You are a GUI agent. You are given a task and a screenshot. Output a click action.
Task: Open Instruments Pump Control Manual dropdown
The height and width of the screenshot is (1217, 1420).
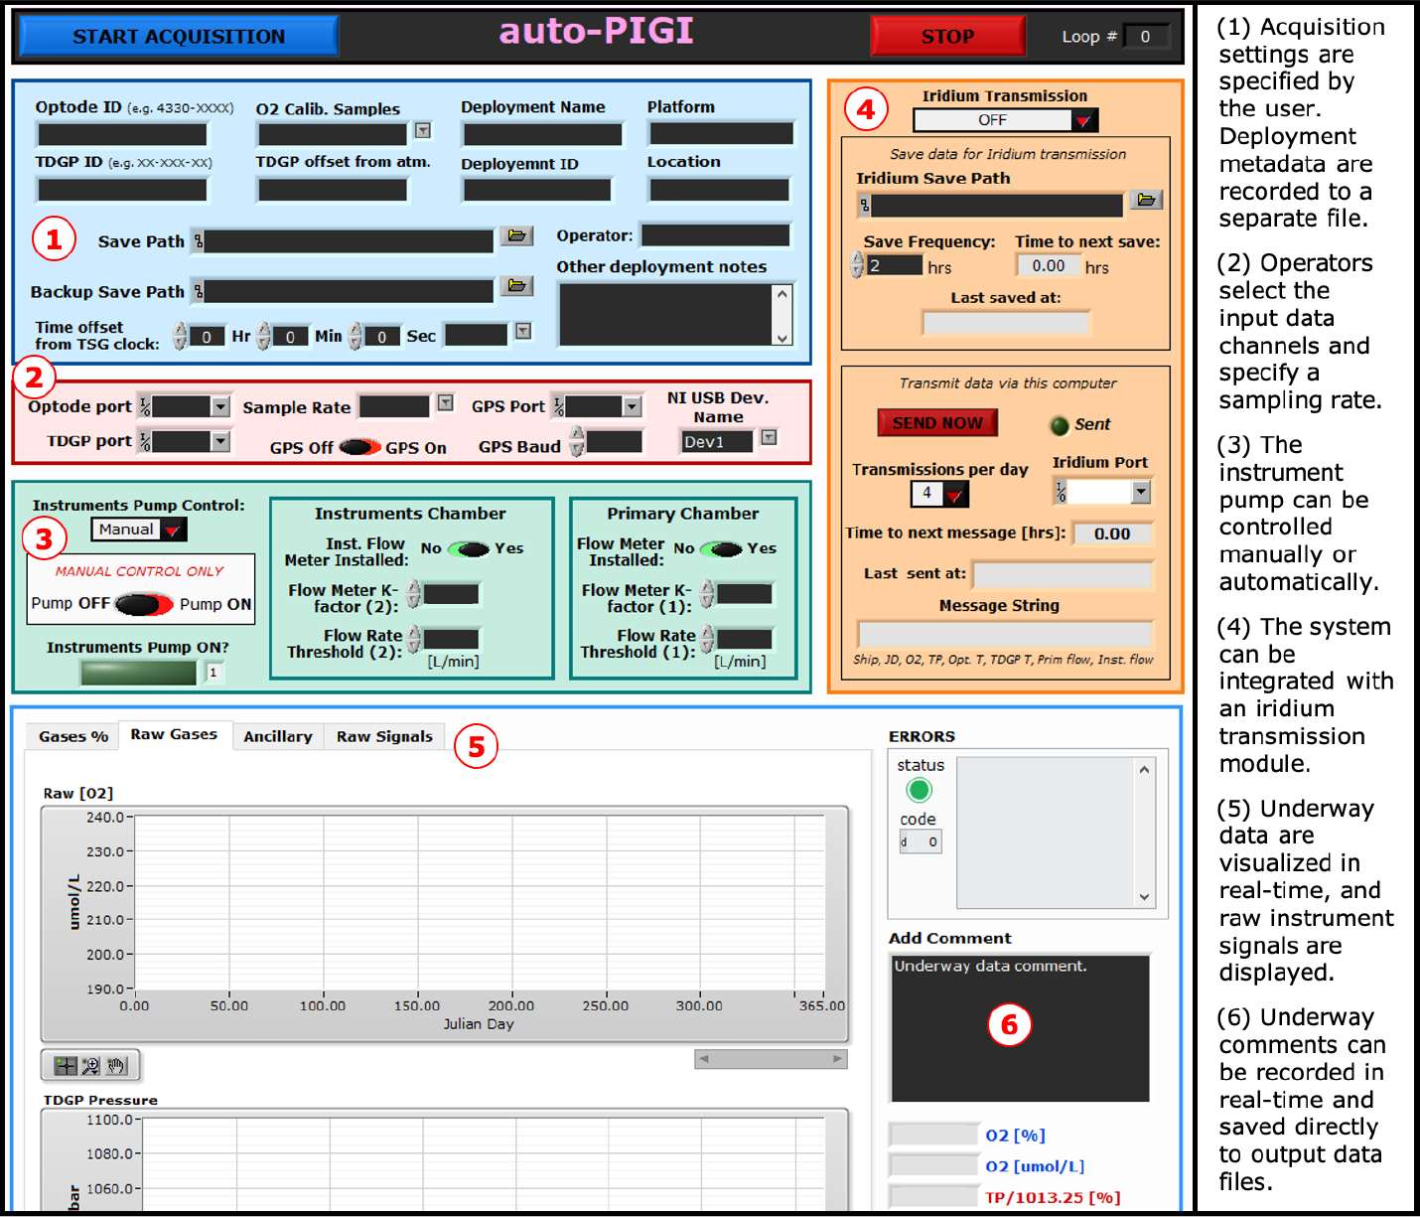click(x=173, y=531)
